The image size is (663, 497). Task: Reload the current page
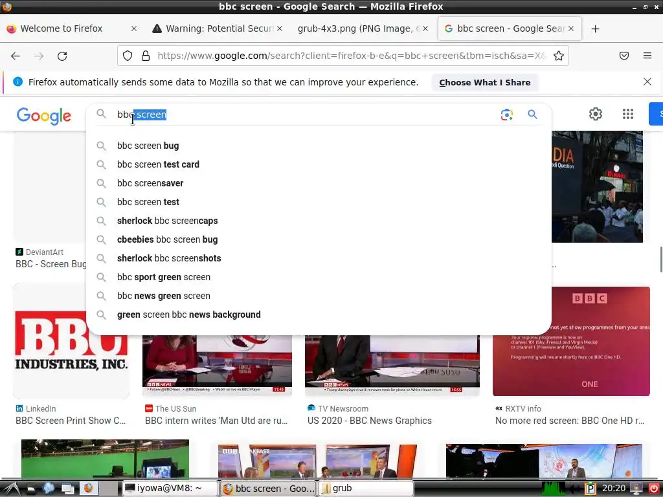click(x=62, y=56)
